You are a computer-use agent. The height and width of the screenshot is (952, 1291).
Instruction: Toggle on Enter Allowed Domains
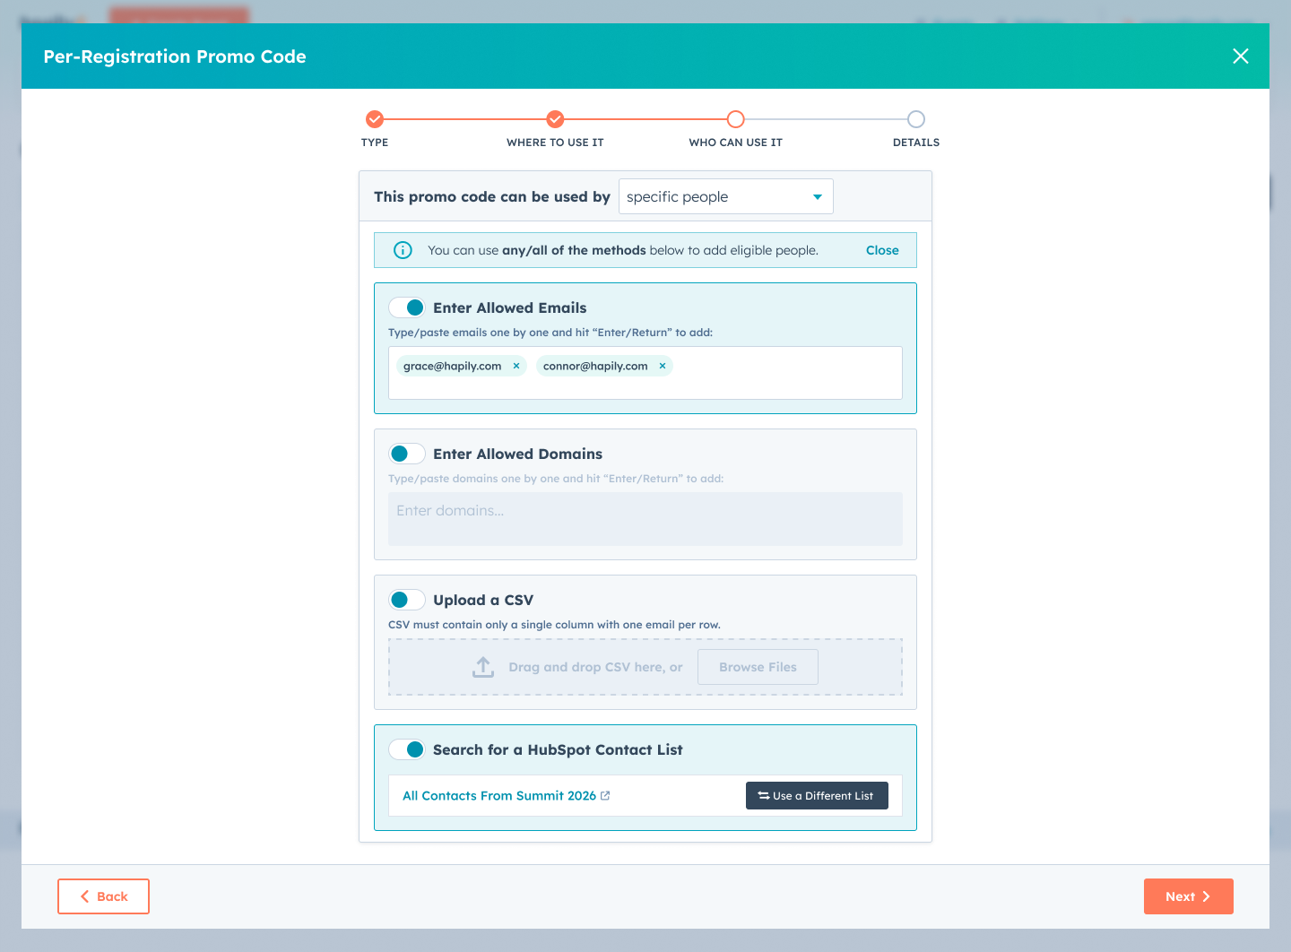click(407, 454)
